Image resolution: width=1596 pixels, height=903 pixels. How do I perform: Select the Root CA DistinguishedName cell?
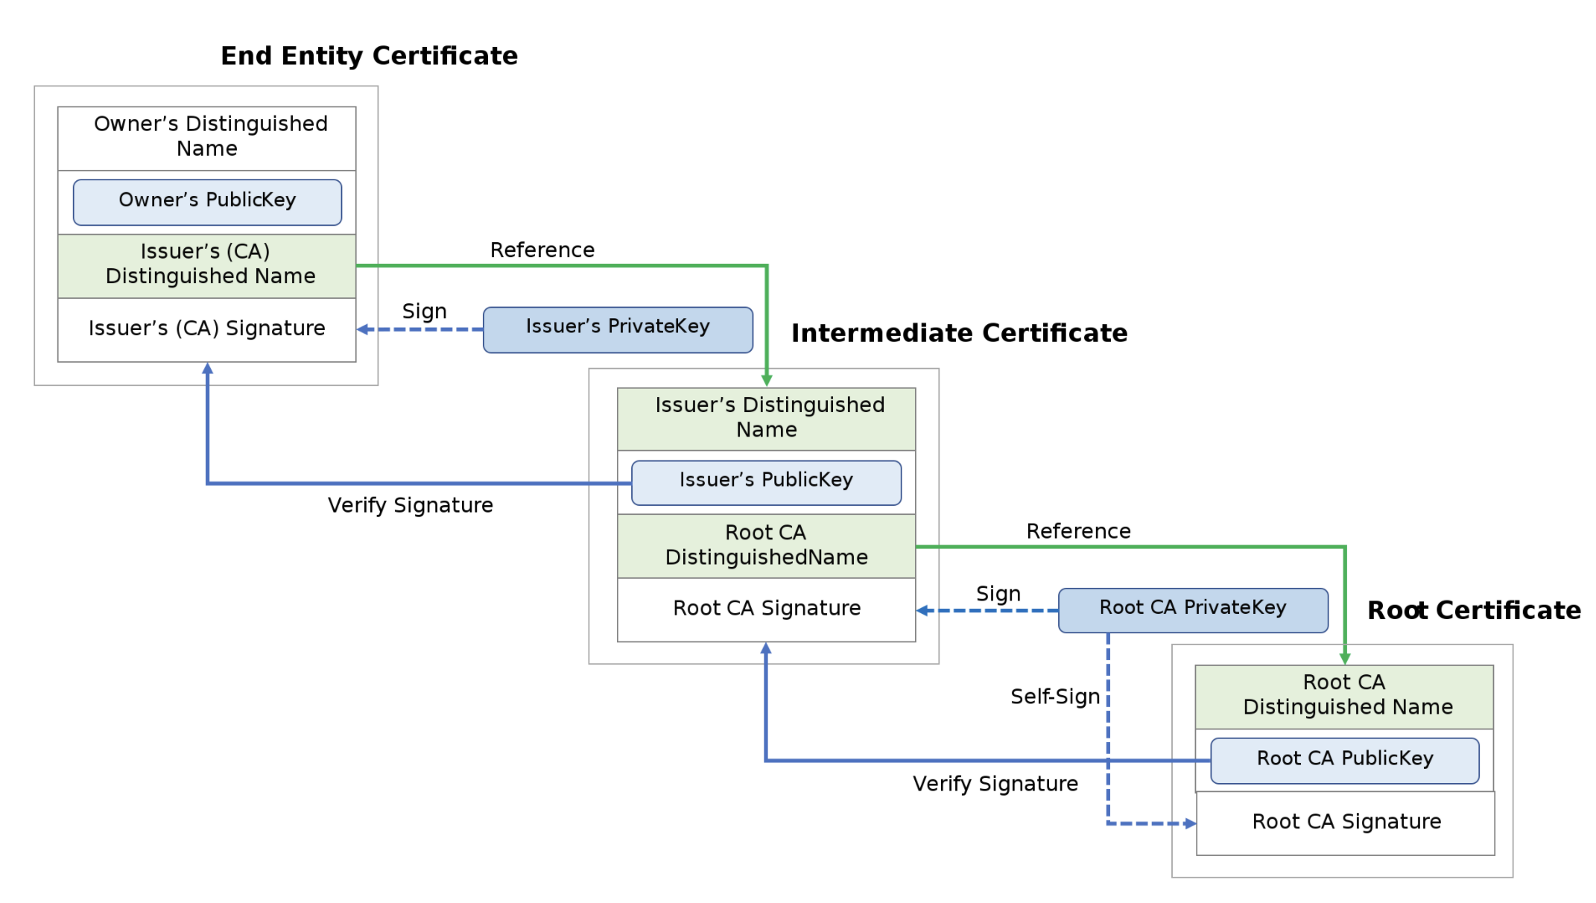(x=766, y=545)
